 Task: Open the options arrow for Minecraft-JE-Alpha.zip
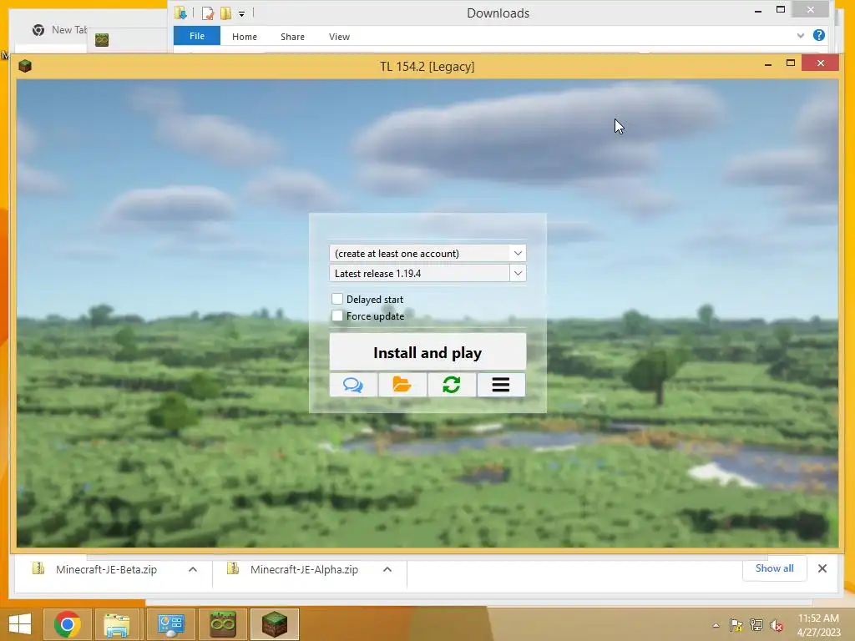pyautogui.click(x=387, y=569)
